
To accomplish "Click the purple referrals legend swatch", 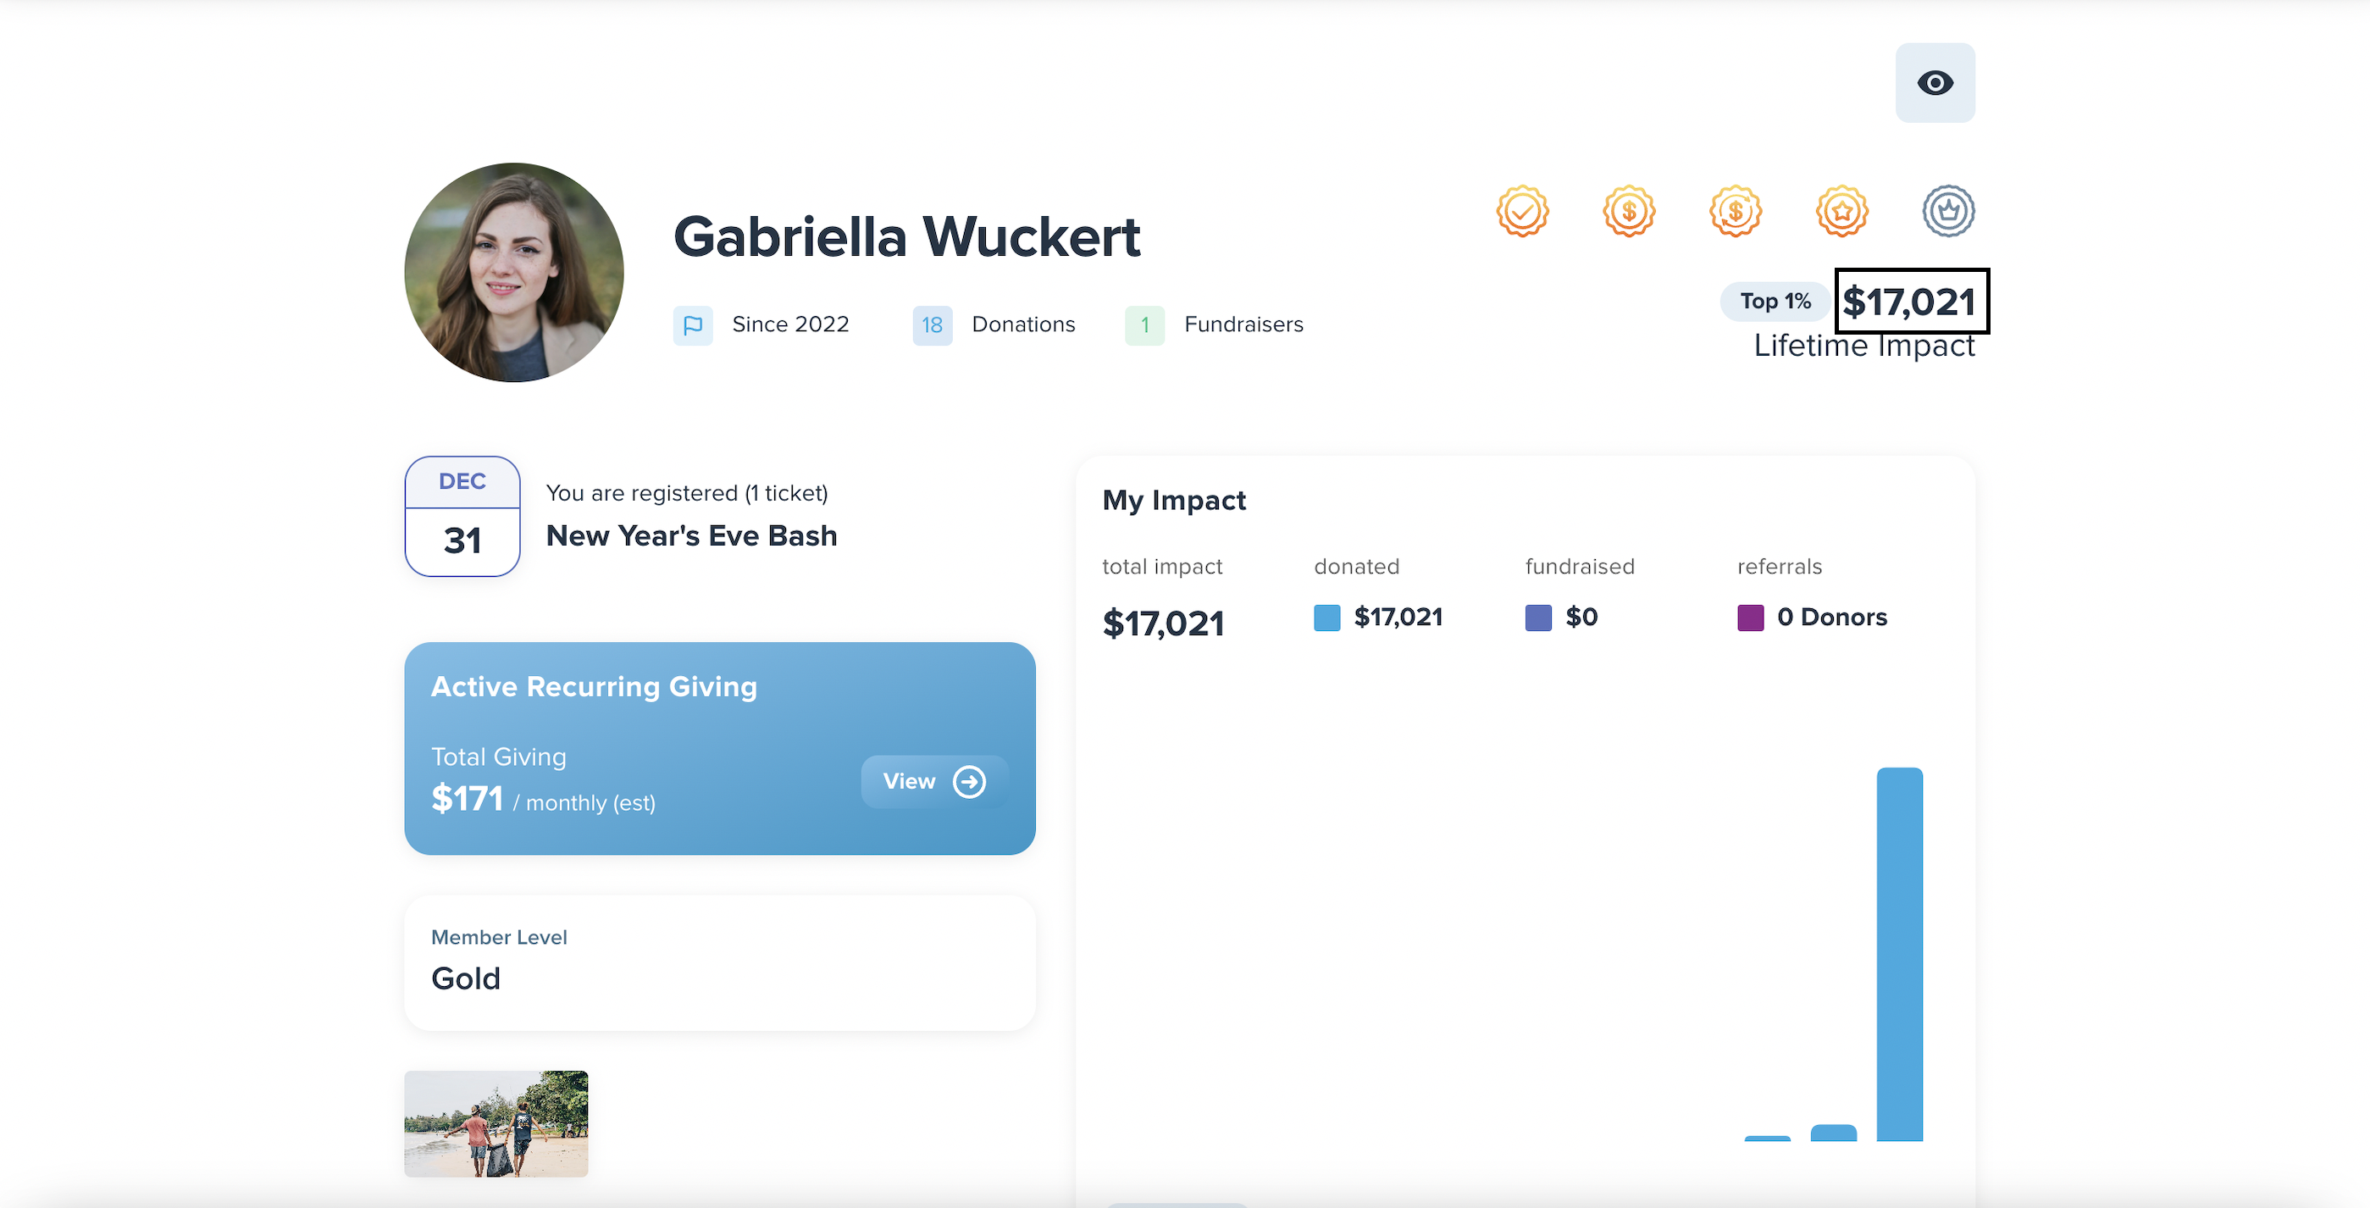I will (x=1751, y=618).
